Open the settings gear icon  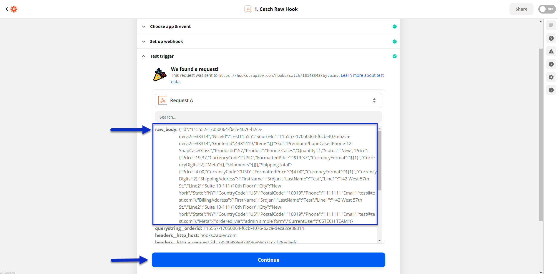551,77
